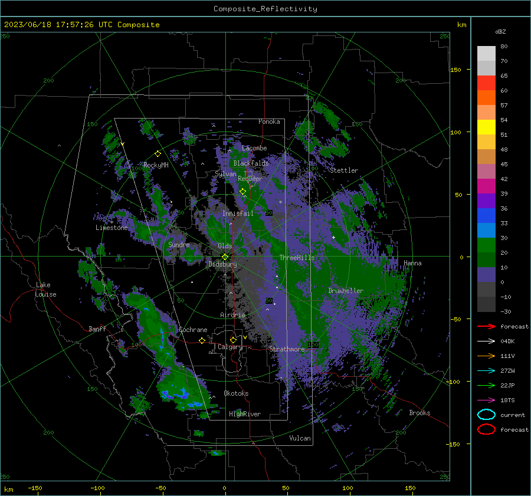Click the Olds town label
The image size is (531, 496).
point(225,246)
